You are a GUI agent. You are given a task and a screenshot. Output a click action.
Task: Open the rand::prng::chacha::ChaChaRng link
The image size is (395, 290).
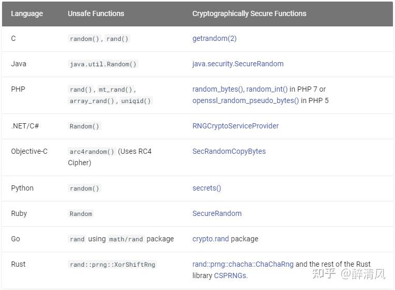(243, 264)
